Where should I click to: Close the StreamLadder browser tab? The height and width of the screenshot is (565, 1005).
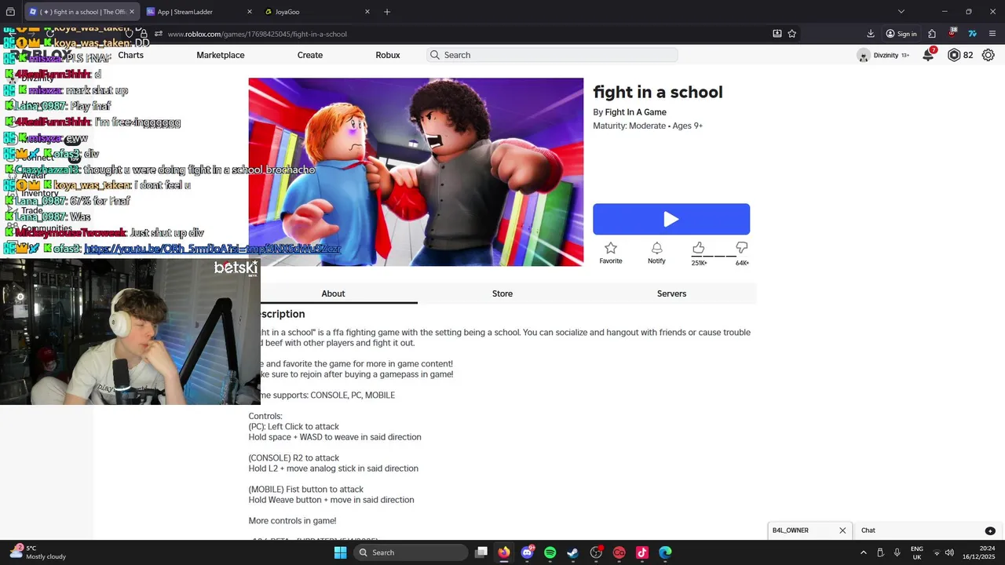250,12
